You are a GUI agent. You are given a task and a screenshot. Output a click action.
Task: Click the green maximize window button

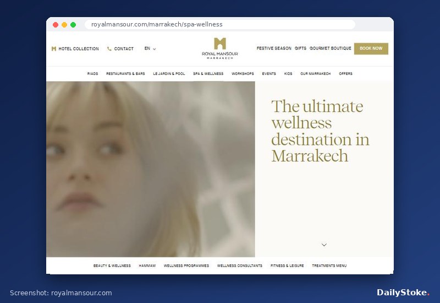coord(73,25)
